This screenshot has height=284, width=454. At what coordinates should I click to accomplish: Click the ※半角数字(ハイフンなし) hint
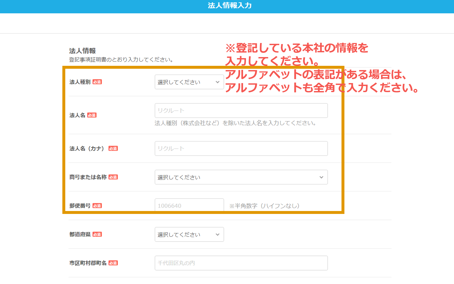tap(264, 206)
